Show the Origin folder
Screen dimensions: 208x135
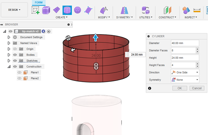tap(15, 49)
